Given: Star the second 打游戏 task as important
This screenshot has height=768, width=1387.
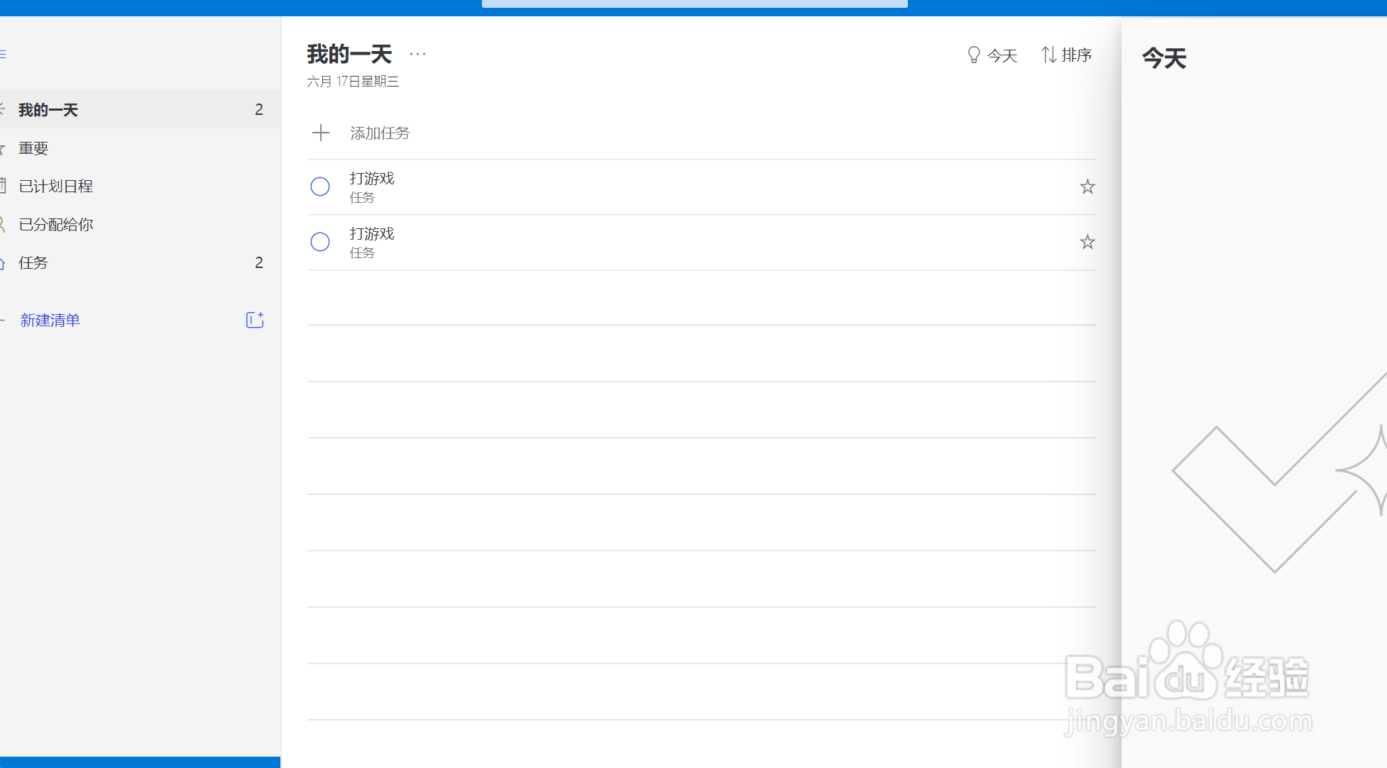Looking at the screenshot, I should pyautogui.click(x=1087, y=242).
